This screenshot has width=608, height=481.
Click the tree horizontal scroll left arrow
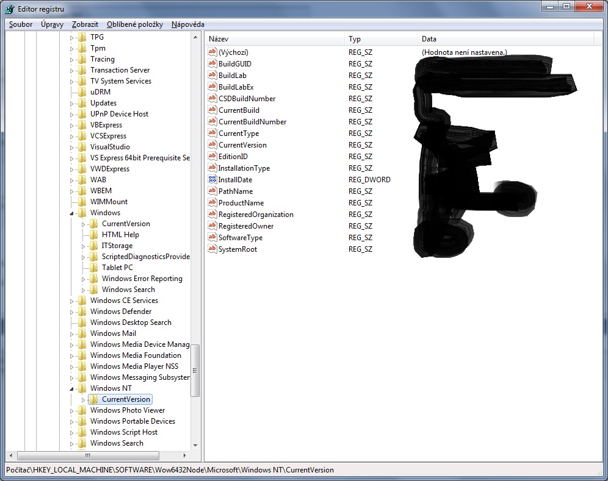[x=11, y=455]
